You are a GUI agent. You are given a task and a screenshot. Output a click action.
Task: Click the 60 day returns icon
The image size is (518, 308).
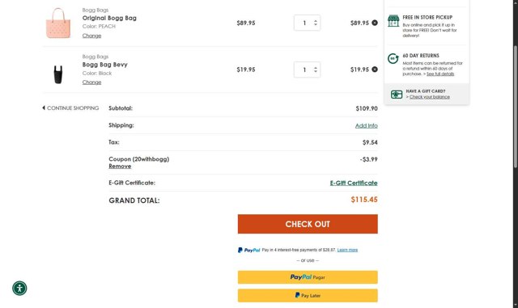pos(393,59)
